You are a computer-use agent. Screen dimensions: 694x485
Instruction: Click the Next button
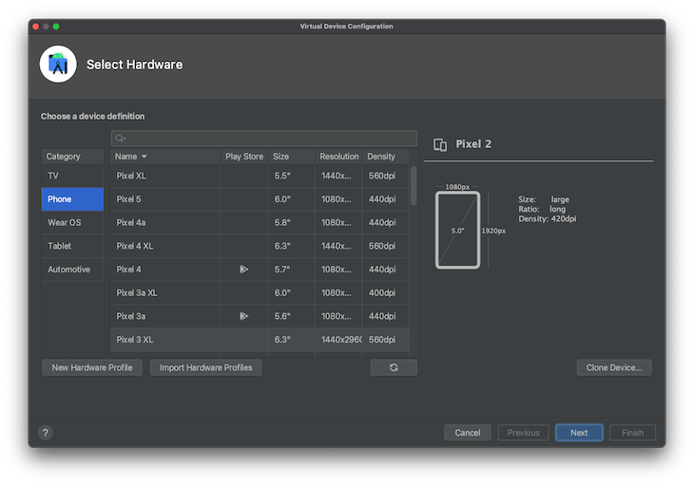579,433
